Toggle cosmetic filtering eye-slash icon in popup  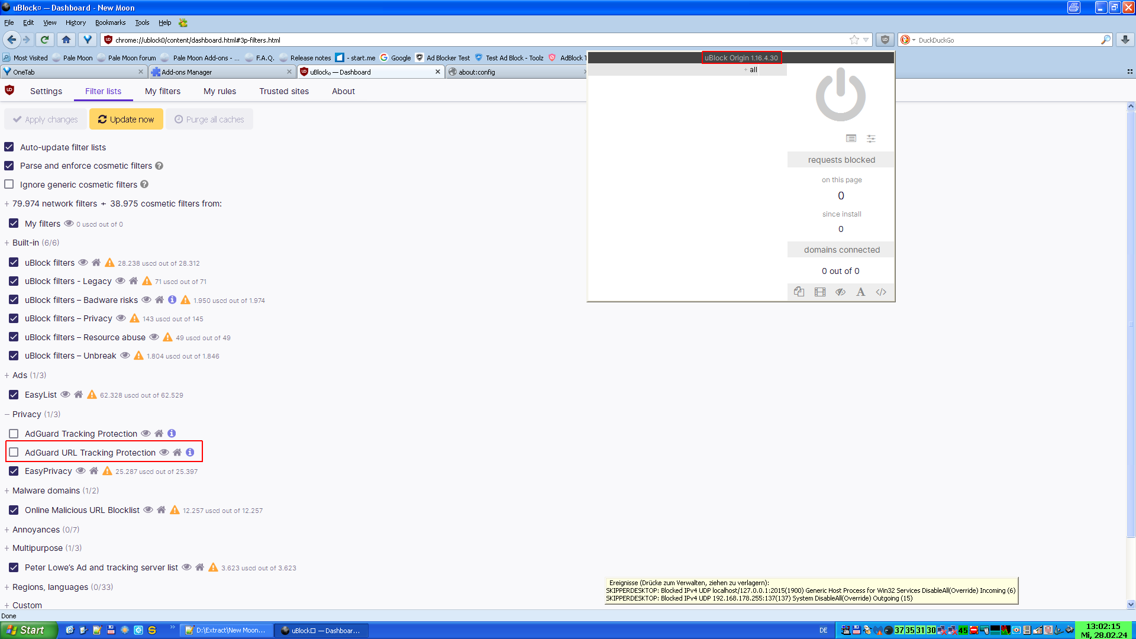[x=840, y=292]
